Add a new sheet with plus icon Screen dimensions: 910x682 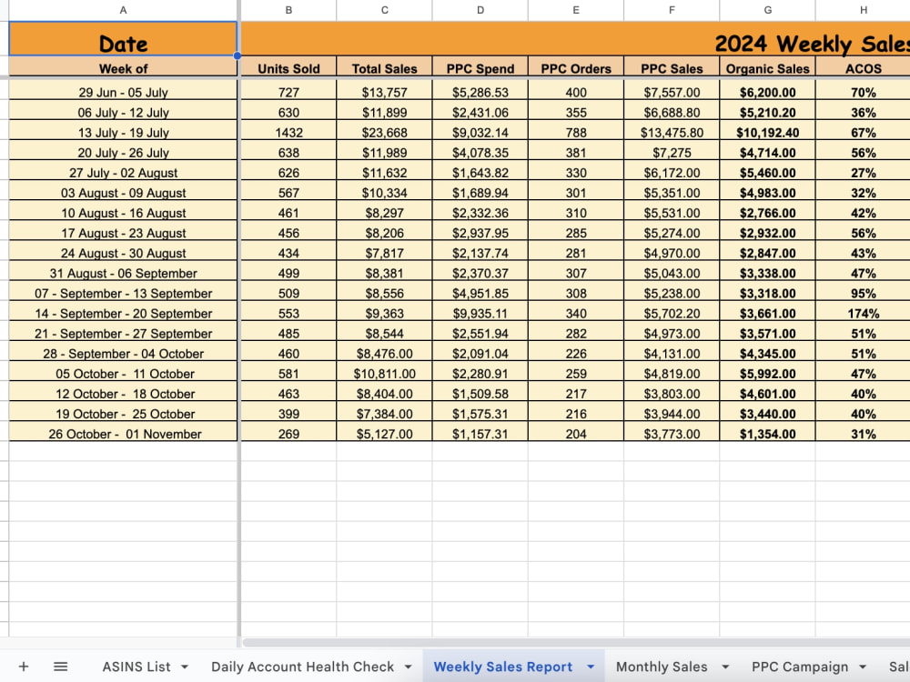pyautogui.click(x=24, y=667)
